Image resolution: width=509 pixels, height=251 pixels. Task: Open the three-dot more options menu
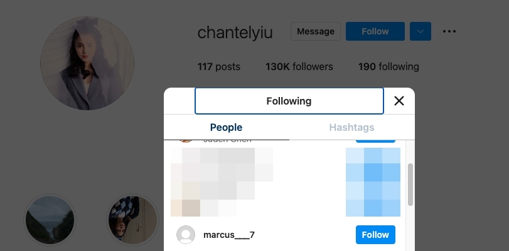coord(449,31)
